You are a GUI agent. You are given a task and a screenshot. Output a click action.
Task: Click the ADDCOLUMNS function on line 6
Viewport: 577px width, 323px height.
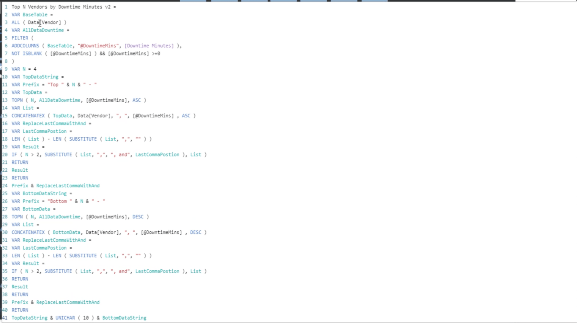[x=25, y=46]
